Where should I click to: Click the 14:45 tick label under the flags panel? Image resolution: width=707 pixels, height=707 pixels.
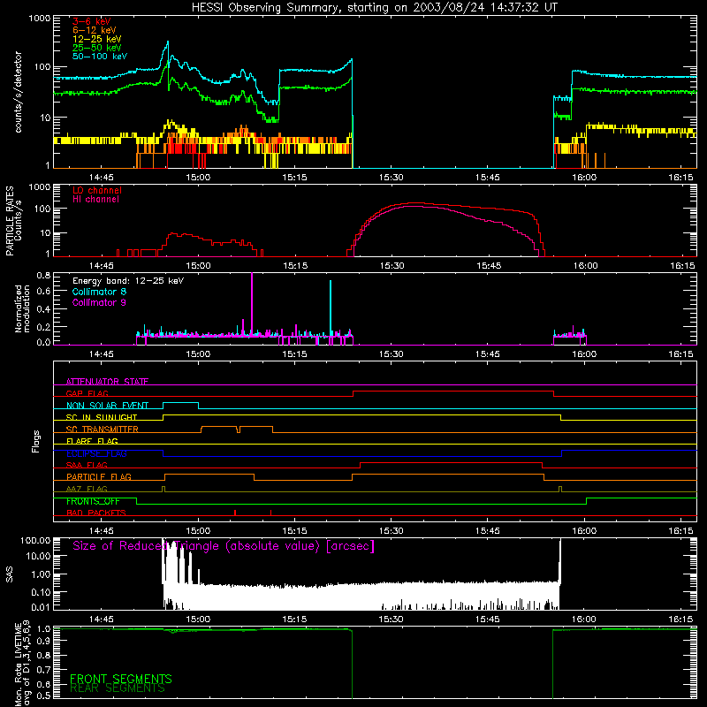(101, 531)
